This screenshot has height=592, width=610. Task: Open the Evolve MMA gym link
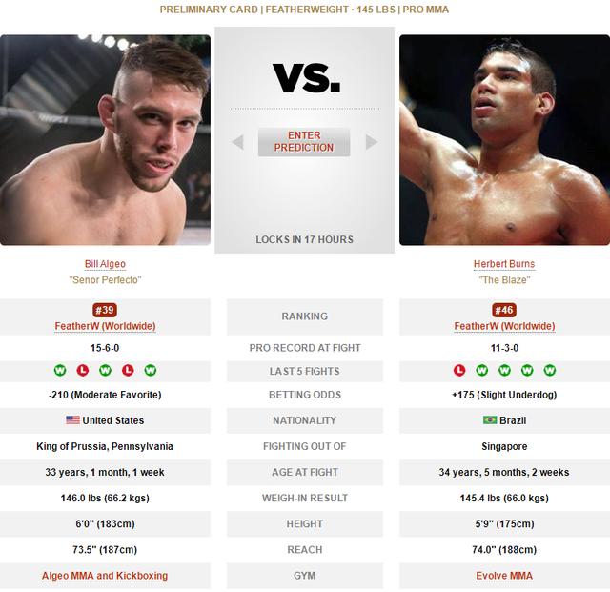coord(504,576)
